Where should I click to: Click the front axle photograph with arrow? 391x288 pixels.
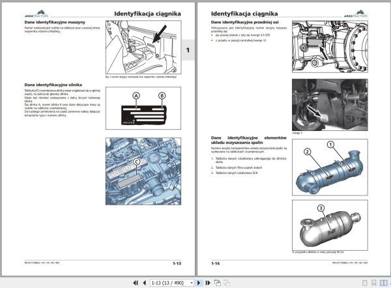(330, 105)
